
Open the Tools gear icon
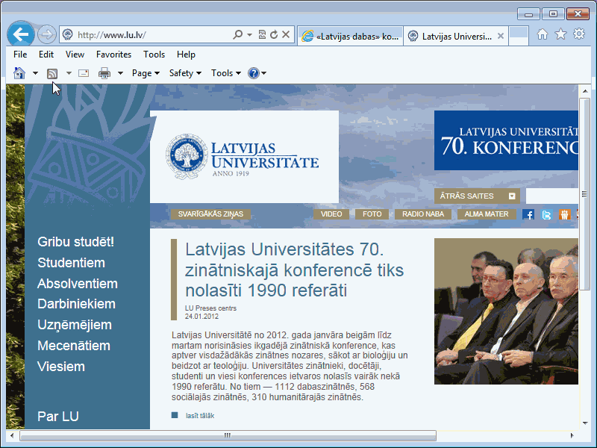579,34
